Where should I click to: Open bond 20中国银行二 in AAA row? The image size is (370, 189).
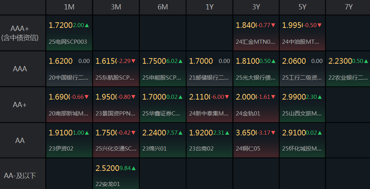pos(69,78)
